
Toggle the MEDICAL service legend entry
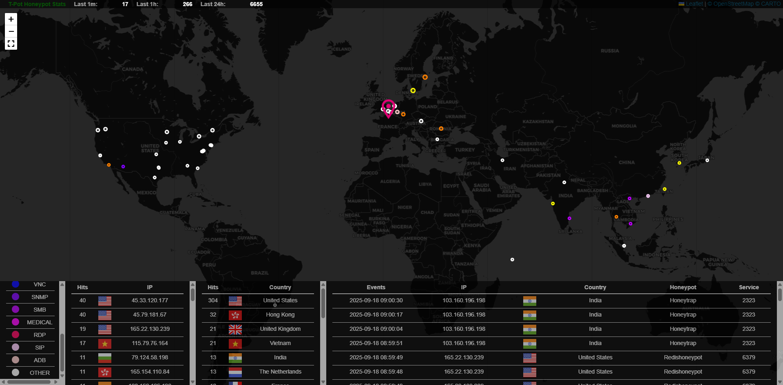point(40,322)
